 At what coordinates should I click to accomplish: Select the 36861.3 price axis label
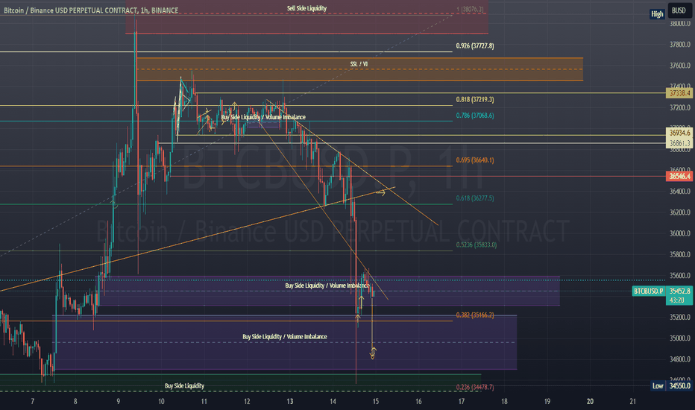pos(679,143)
